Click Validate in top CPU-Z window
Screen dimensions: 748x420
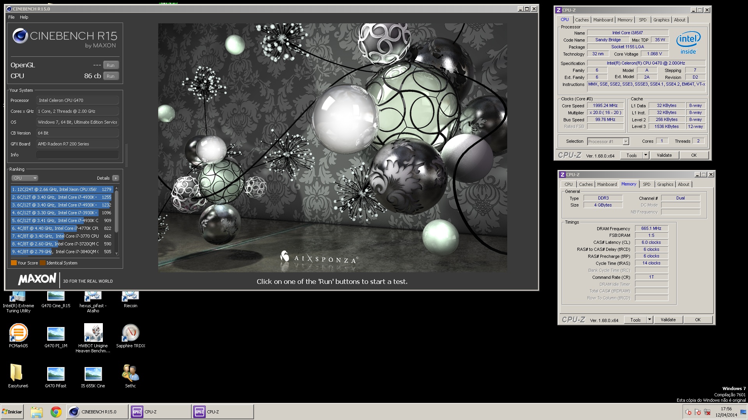point(664,155)
